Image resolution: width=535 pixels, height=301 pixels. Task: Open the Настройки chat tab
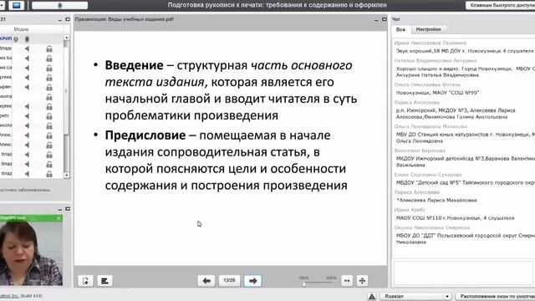click(428, 29)
